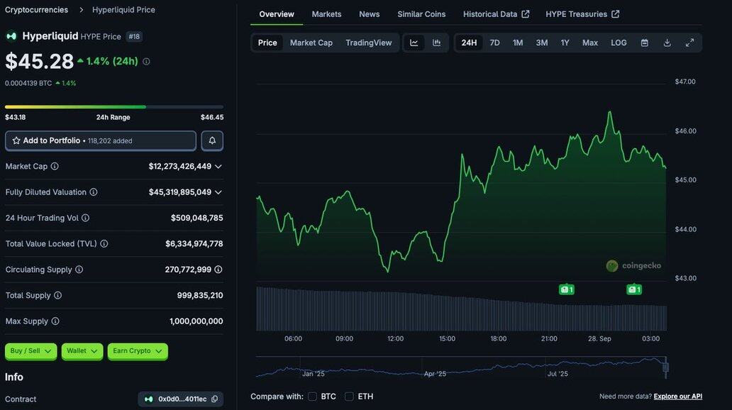This screenshot has height=410, width=732.
Task: Download chart data with the download icon
Action: coord(667,43)
